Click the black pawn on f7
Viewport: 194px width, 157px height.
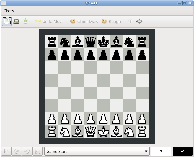coord(116,55)
